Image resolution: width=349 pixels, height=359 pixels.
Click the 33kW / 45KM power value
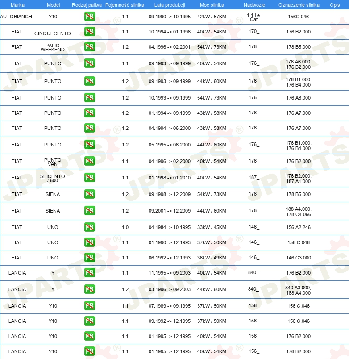point(212,227)
